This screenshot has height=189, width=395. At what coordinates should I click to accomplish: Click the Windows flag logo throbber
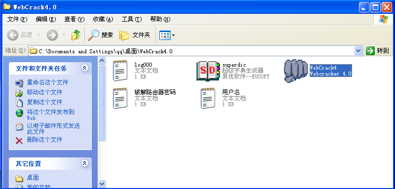[x=384, y=19]
